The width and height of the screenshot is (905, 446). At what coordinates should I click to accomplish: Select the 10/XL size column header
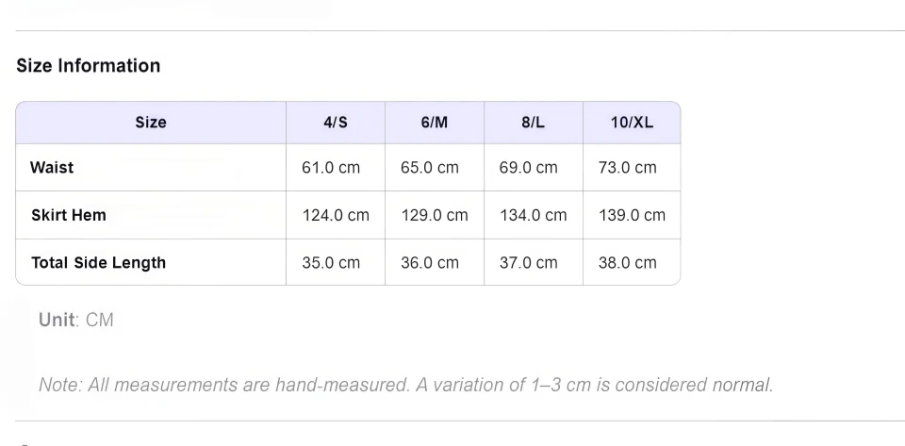click(x=632, y=123)
